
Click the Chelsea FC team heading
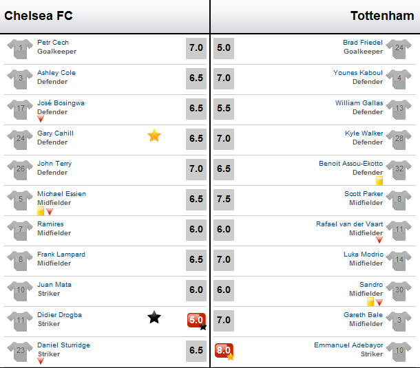[x=39, y=16]
